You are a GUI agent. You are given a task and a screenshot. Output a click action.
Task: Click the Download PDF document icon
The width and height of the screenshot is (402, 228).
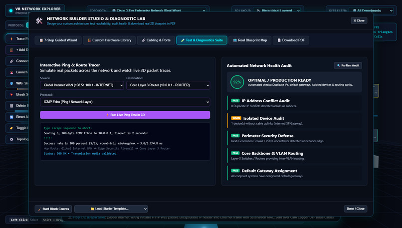pos(279,40)
